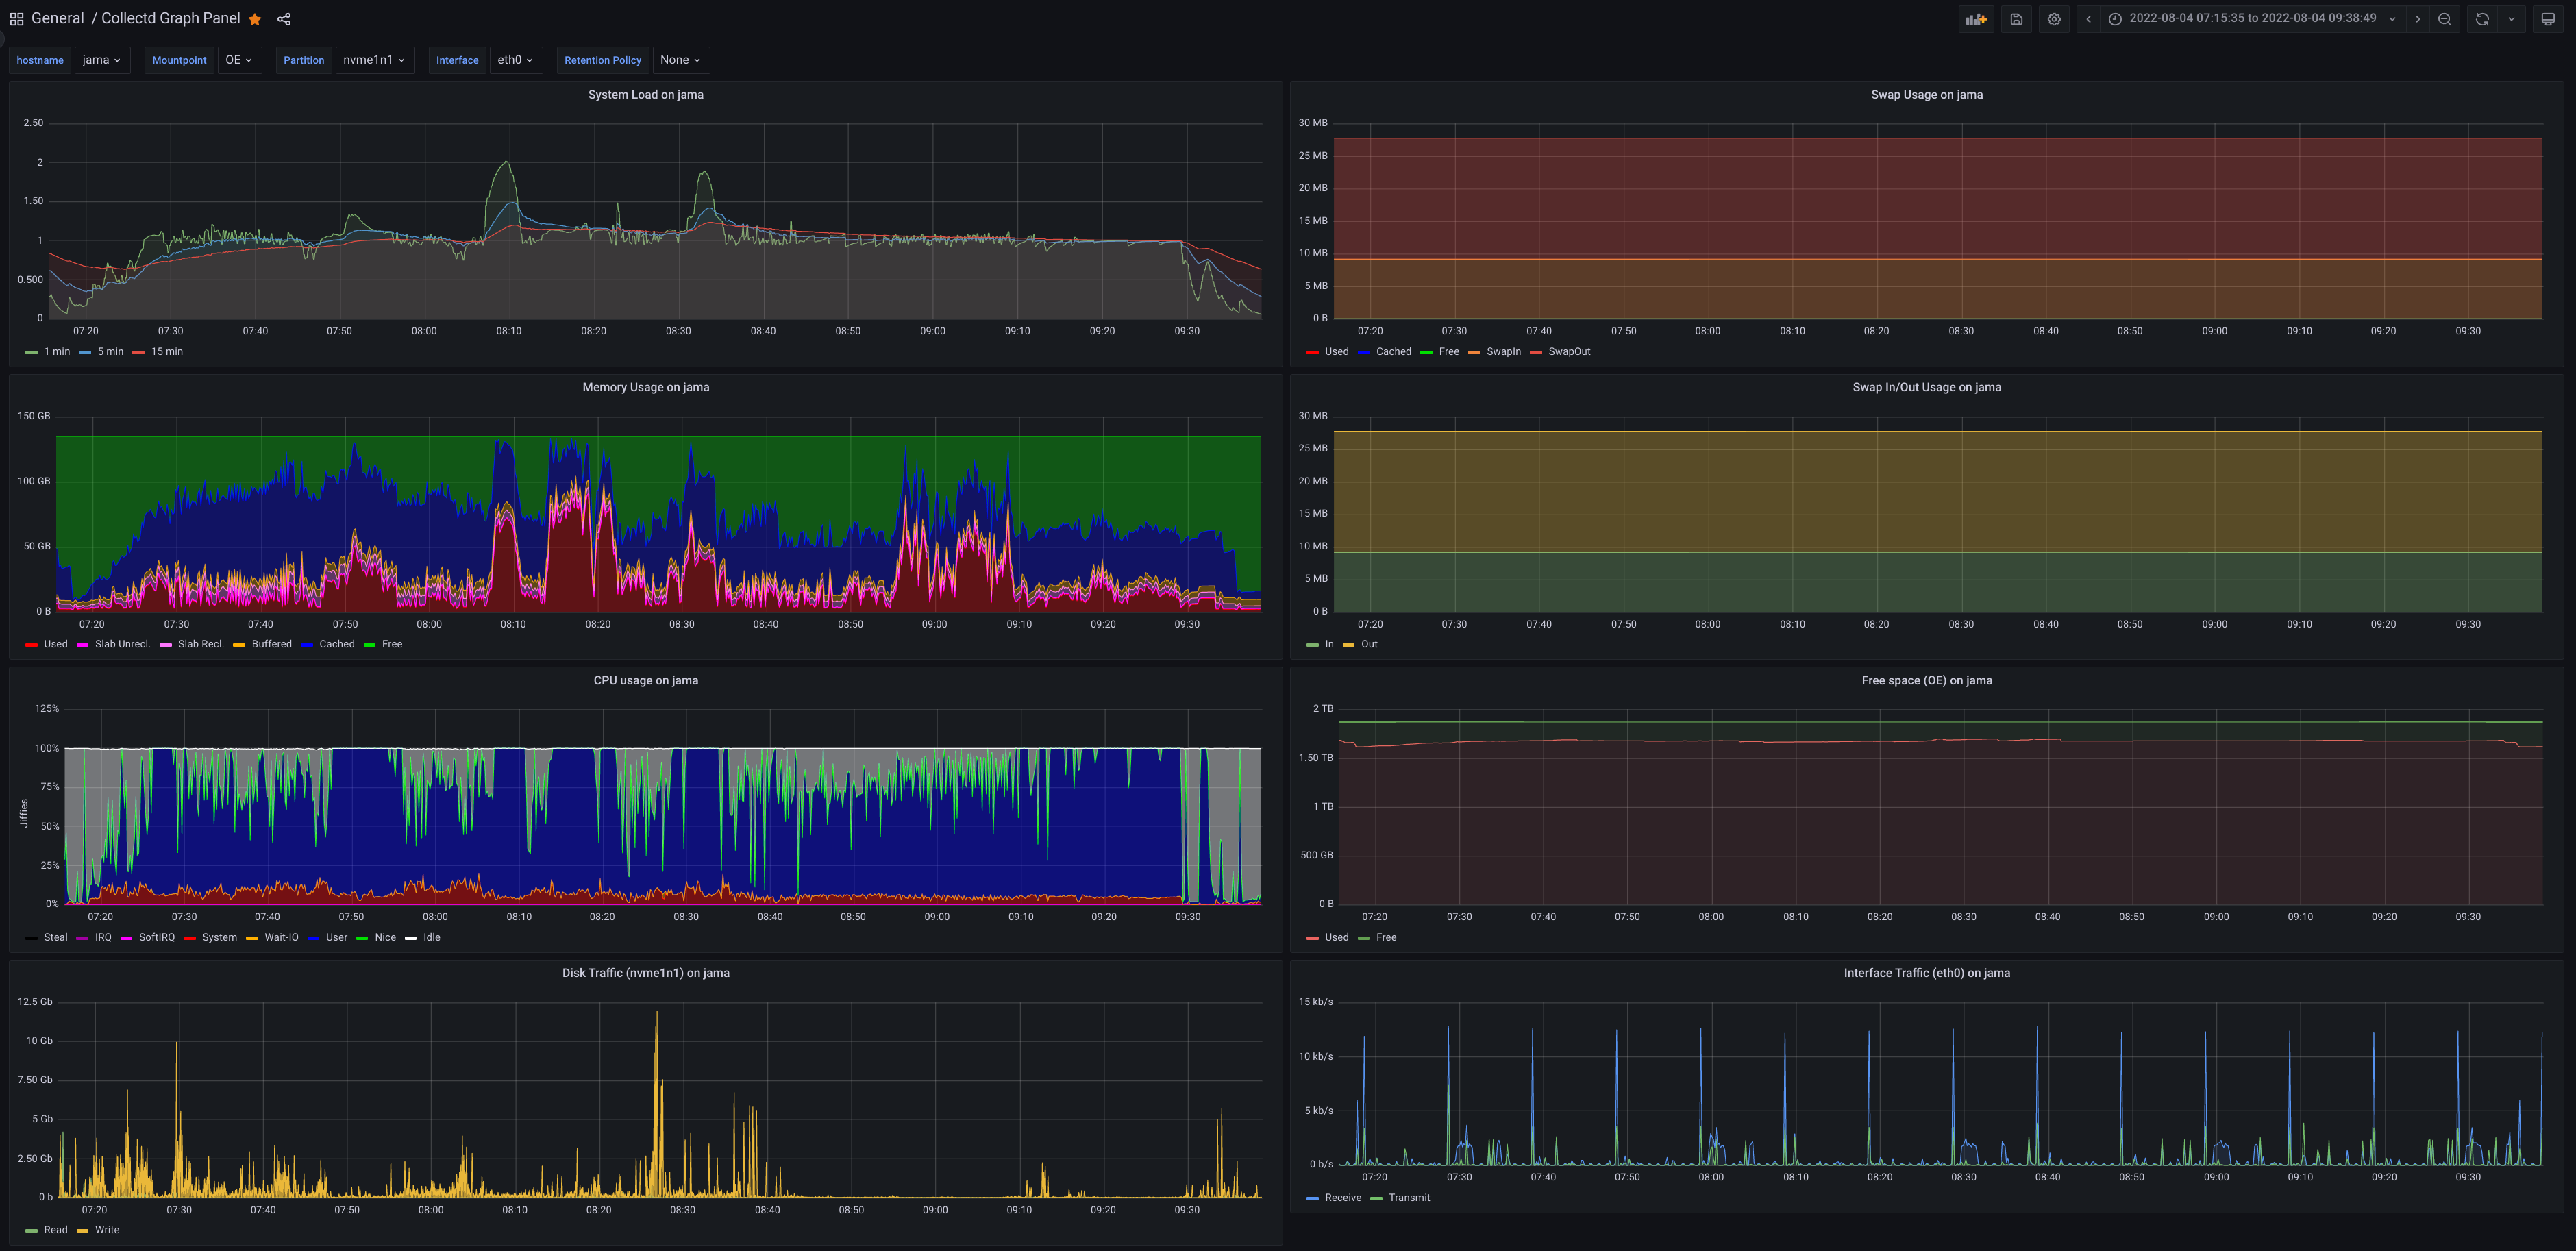The width and height of the screenshot is (2576, 1251).
Task: Open the time range picker
Action: 2252,19
